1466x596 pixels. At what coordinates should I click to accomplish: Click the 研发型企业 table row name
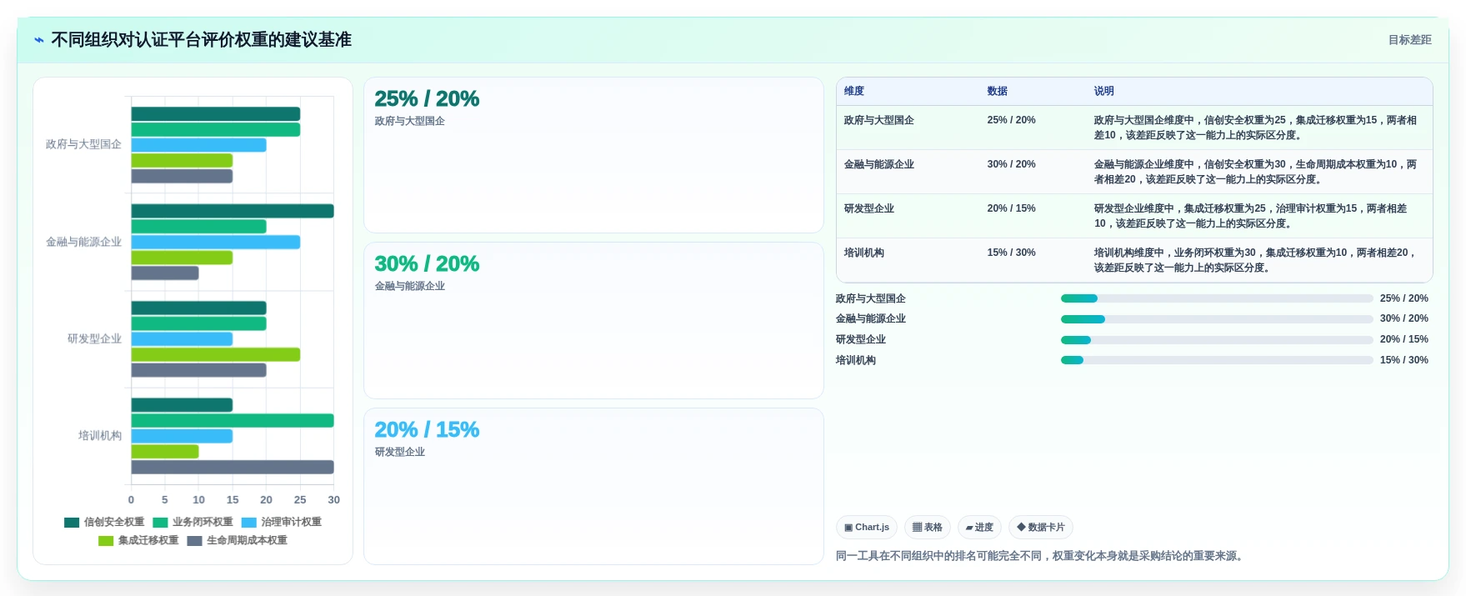point(869,208)
